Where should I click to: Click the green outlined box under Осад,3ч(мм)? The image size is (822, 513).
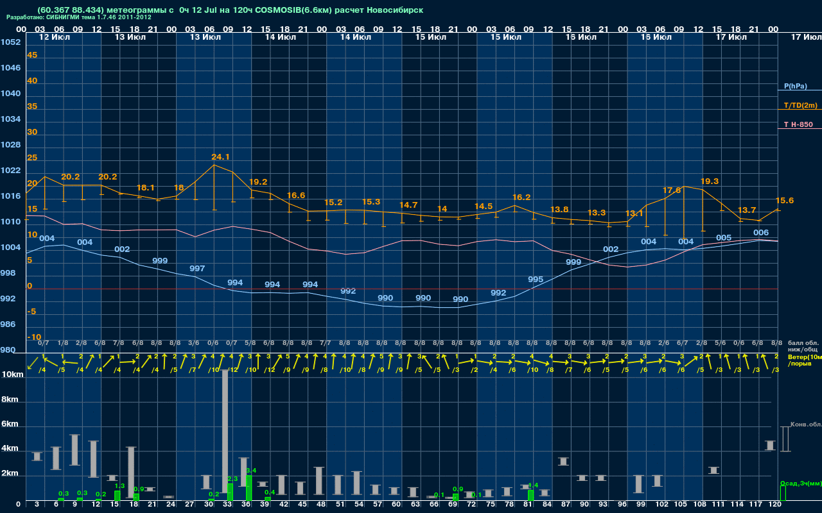pyautogui.click(x=782, y=493)
